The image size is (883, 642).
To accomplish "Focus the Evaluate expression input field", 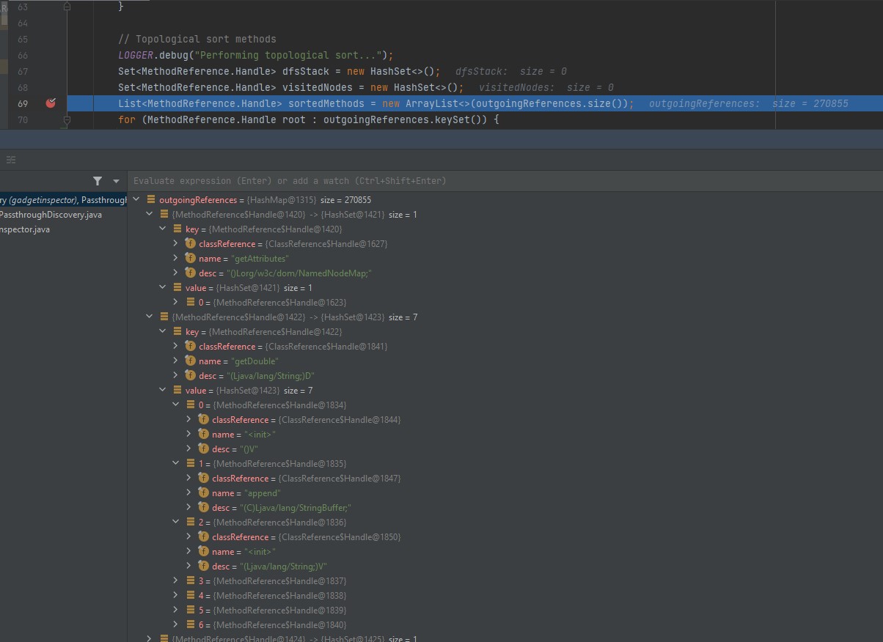I will pyautogui.click(x=506, y=180).
